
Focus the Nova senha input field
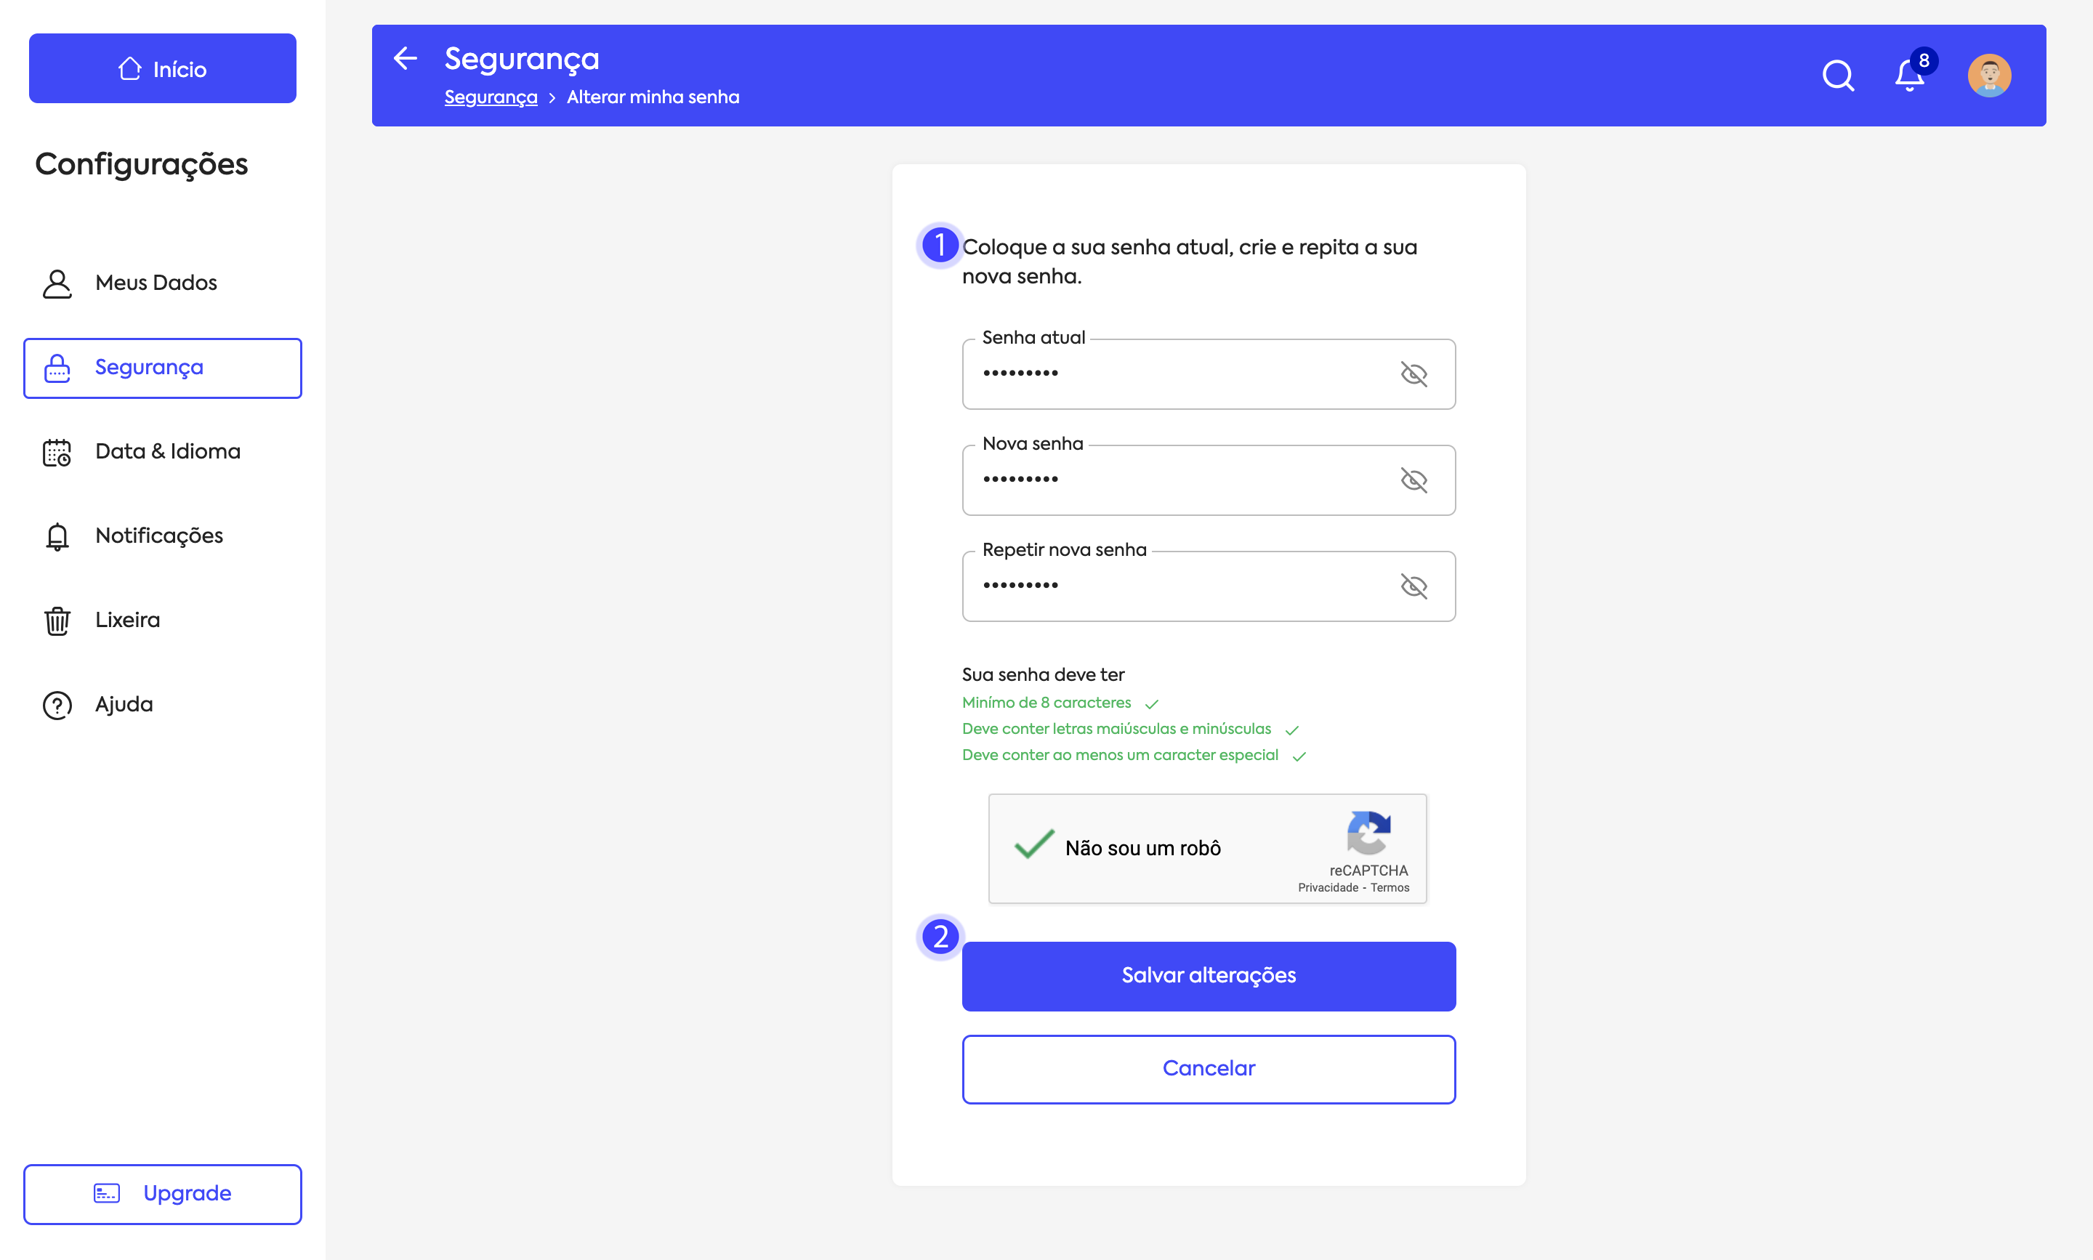1180,480
